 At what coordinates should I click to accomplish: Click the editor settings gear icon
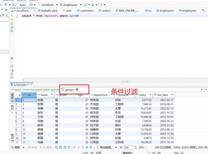[x=12, y=58]
